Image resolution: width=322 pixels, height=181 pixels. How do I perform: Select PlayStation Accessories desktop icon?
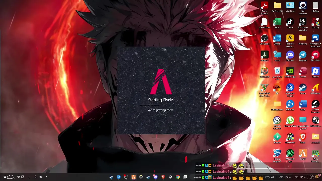tap(315, 41)
